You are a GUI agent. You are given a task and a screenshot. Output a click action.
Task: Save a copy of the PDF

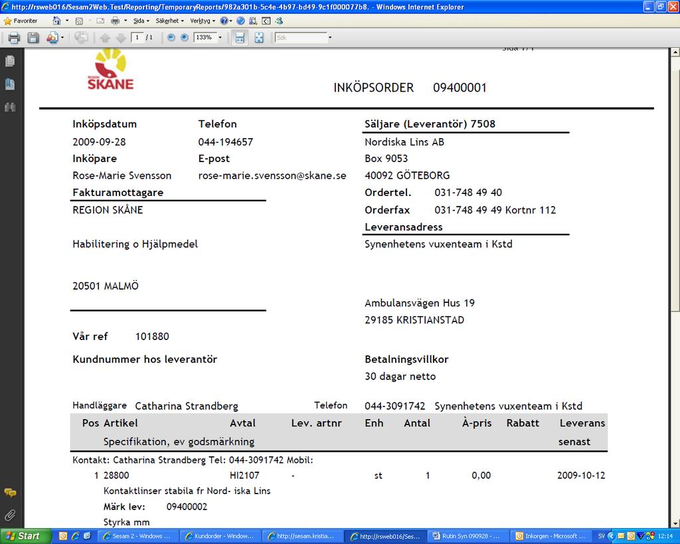pos(33,38)
